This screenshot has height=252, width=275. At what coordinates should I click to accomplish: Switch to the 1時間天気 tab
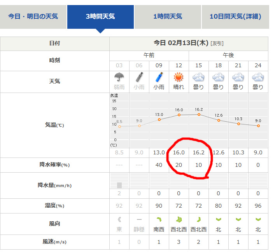click(x=168, y=16)
